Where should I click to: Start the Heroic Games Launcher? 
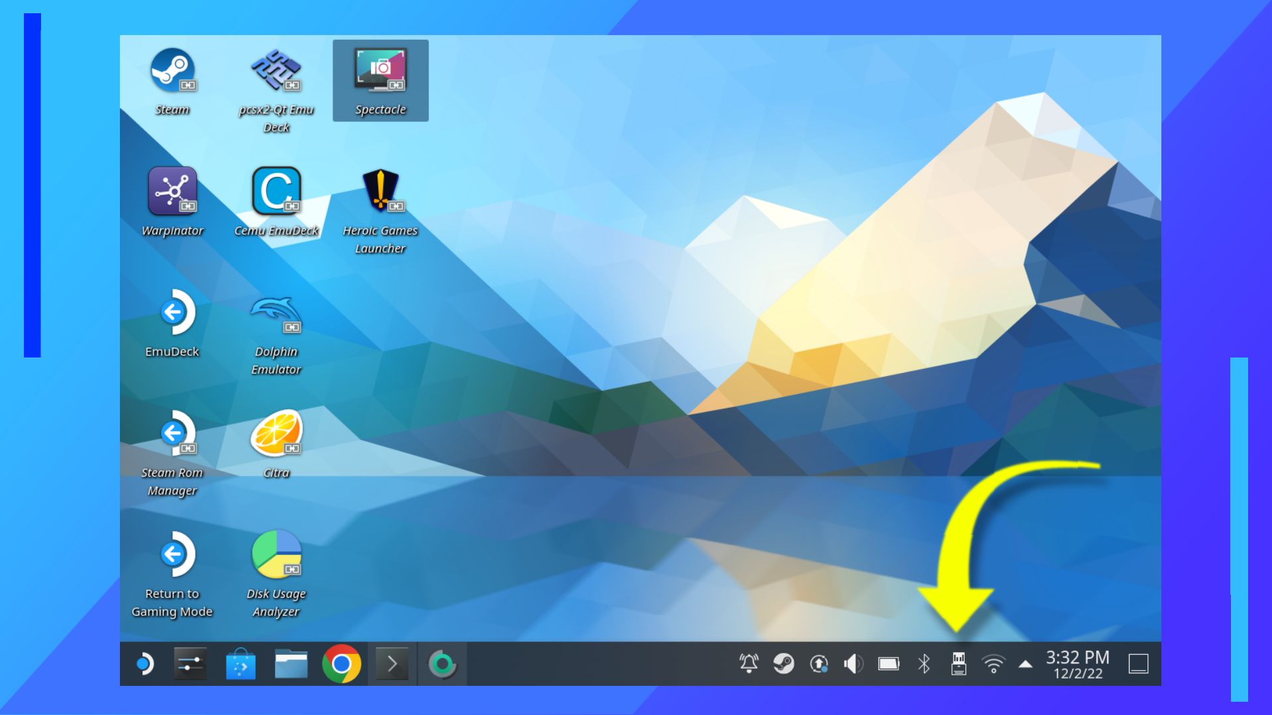click(x=381, y=192)
